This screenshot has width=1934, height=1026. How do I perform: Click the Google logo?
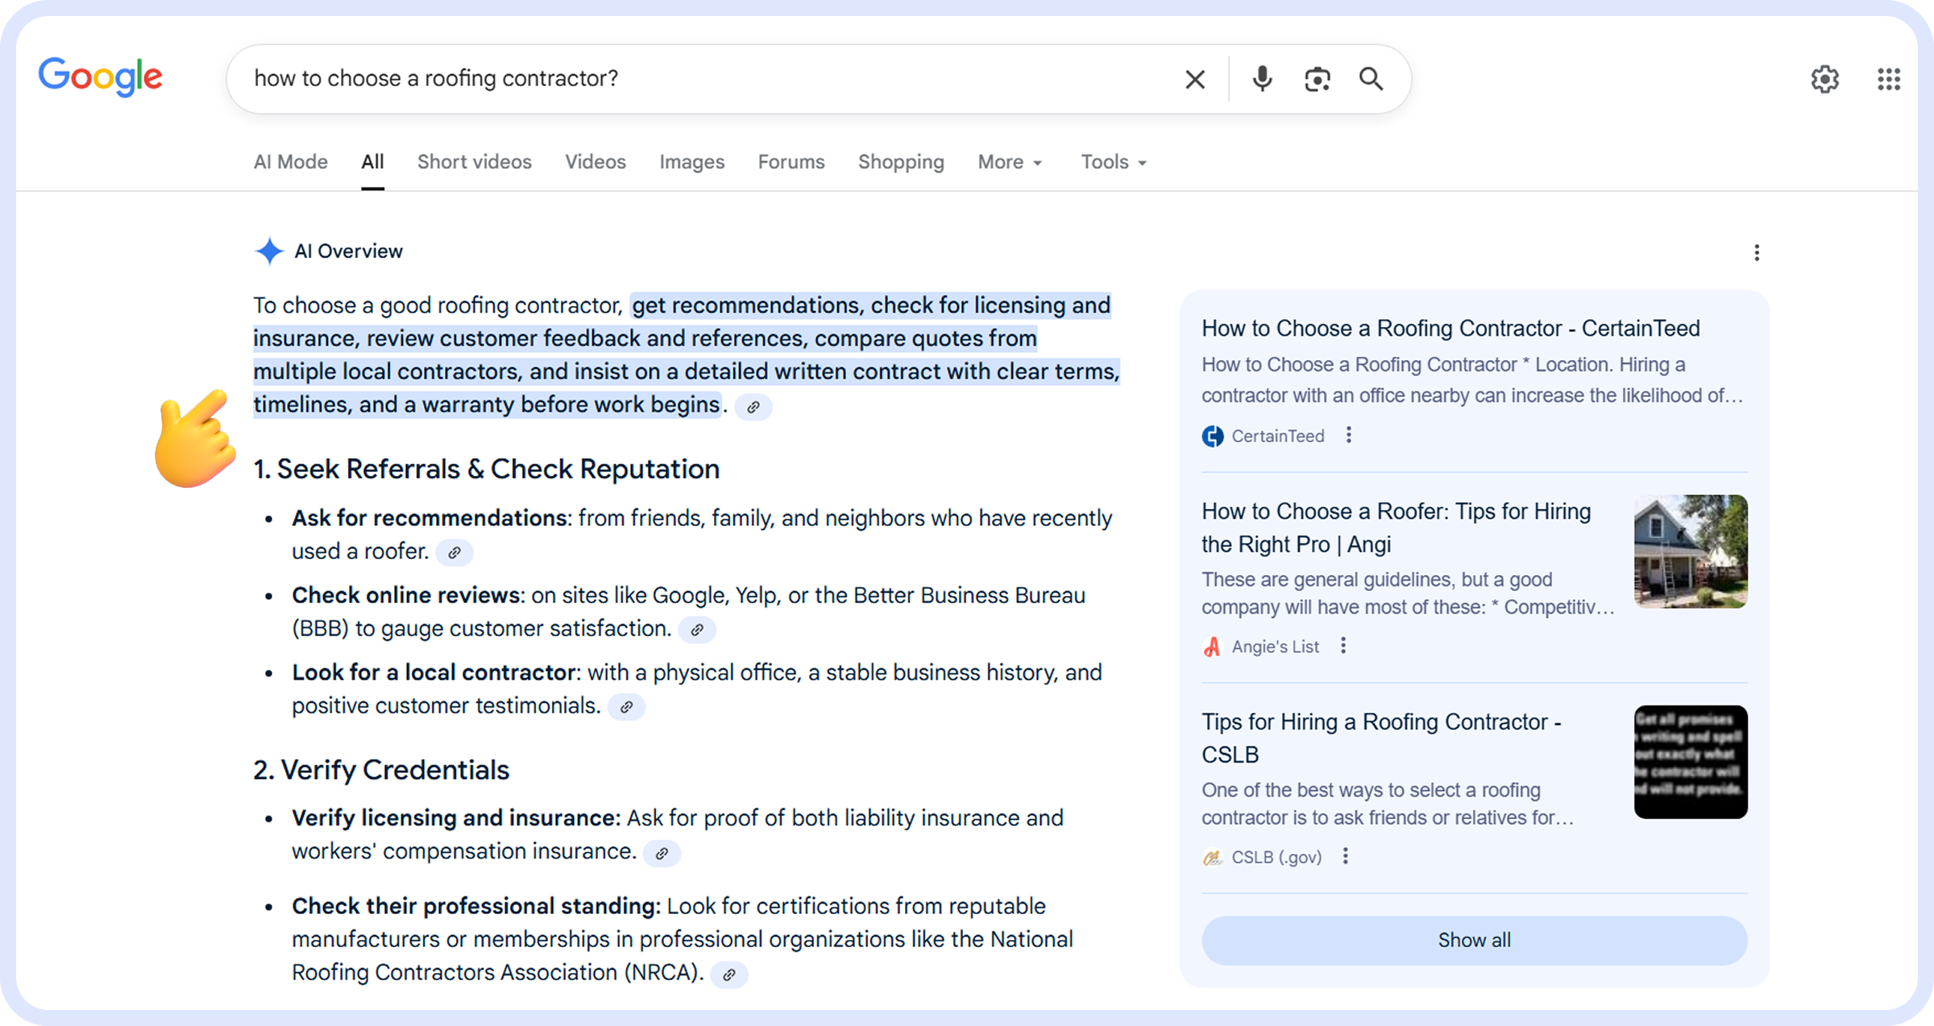(100, 76)
